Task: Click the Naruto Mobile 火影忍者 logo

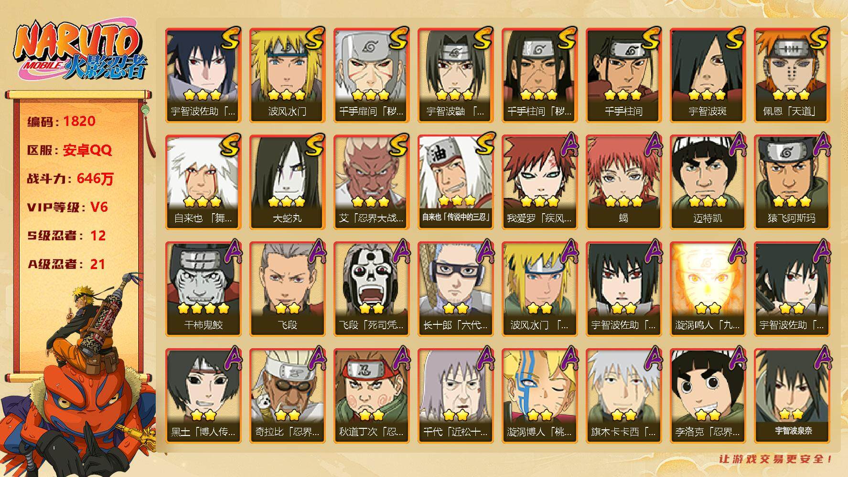Action: point(80,52)
